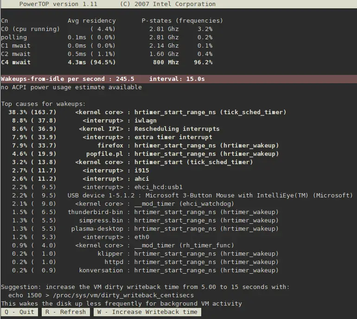Click the 'P-states (frequencies)' column header
The image size is (357, 319).
182,21
